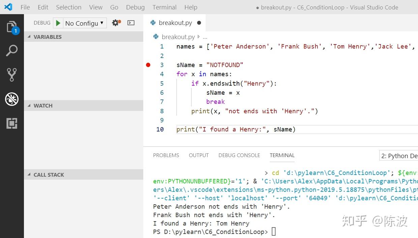The image size is (418, 238).
Task: Click the terminal input after the PS prompt
Action: pos(273,232)
